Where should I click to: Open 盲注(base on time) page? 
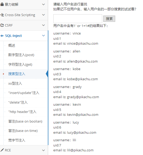(x=23, y=131)
